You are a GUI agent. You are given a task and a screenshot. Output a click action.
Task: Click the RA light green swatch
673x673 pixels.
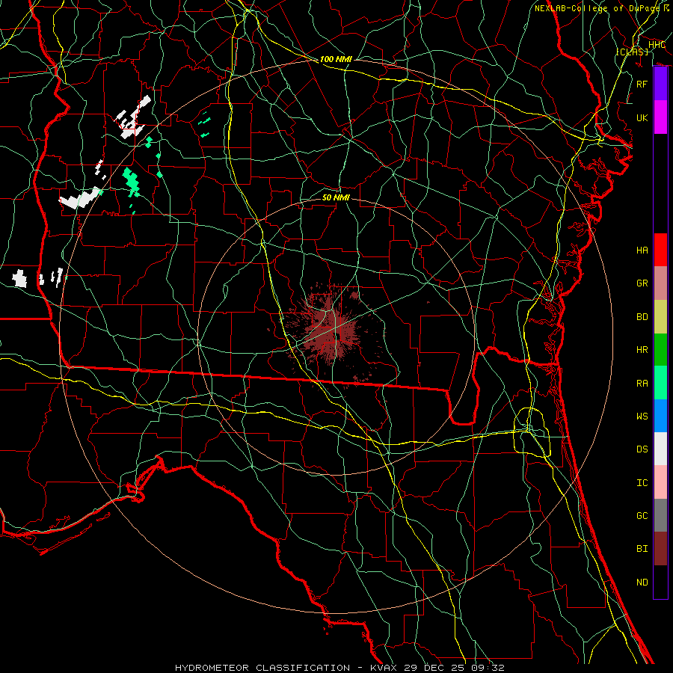pyautogui.click(x=660, y=383)
